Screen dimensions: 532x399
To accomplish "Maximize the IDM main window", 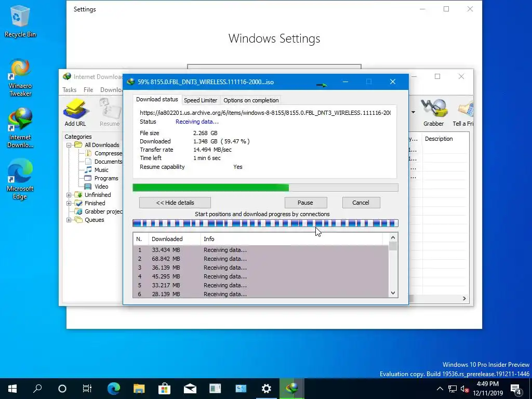I will 437,77.
